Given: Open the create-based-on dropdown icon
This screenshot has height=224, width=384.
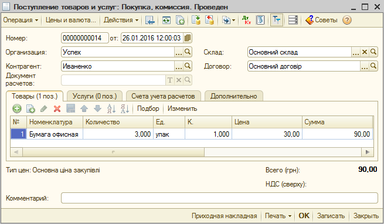Looking at the screenshot, I should click(x=228, y=20).
